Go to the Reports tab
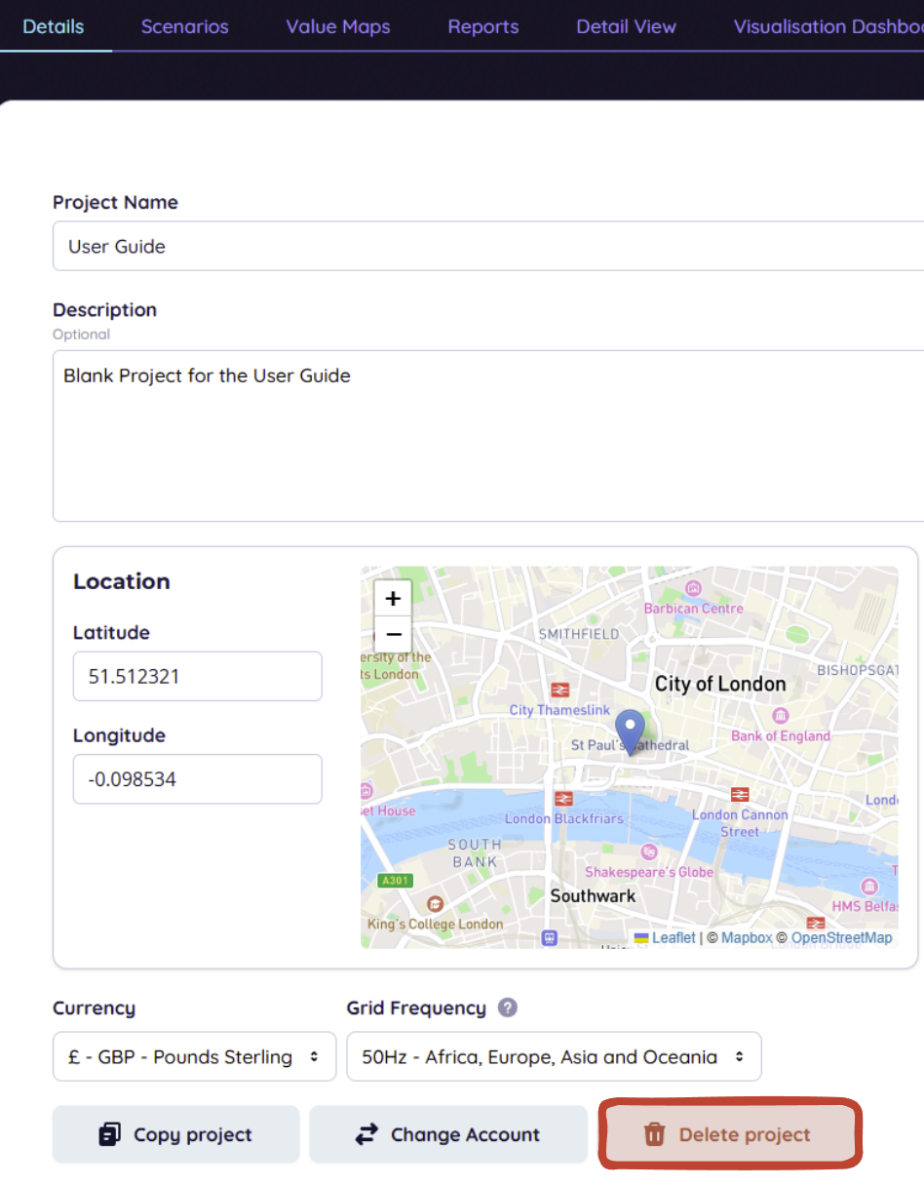 click(x=483, y=26)
